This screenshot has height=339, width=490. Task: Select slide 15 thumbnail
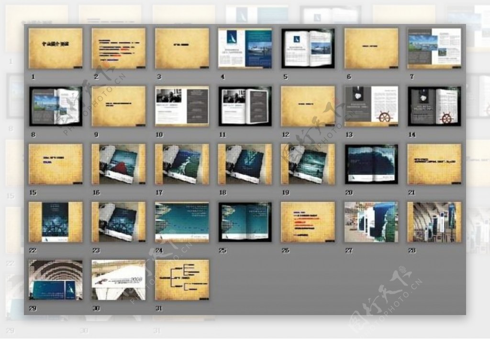click(56, 164)
